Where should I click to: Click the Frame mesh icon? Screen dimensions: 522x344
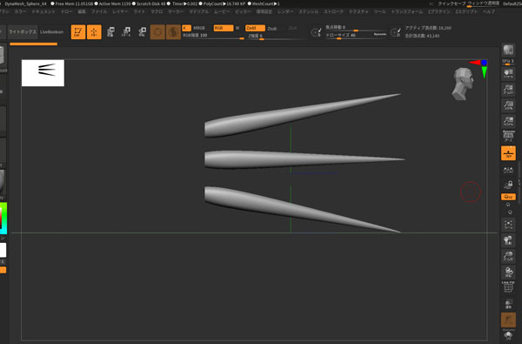[508, 225]
